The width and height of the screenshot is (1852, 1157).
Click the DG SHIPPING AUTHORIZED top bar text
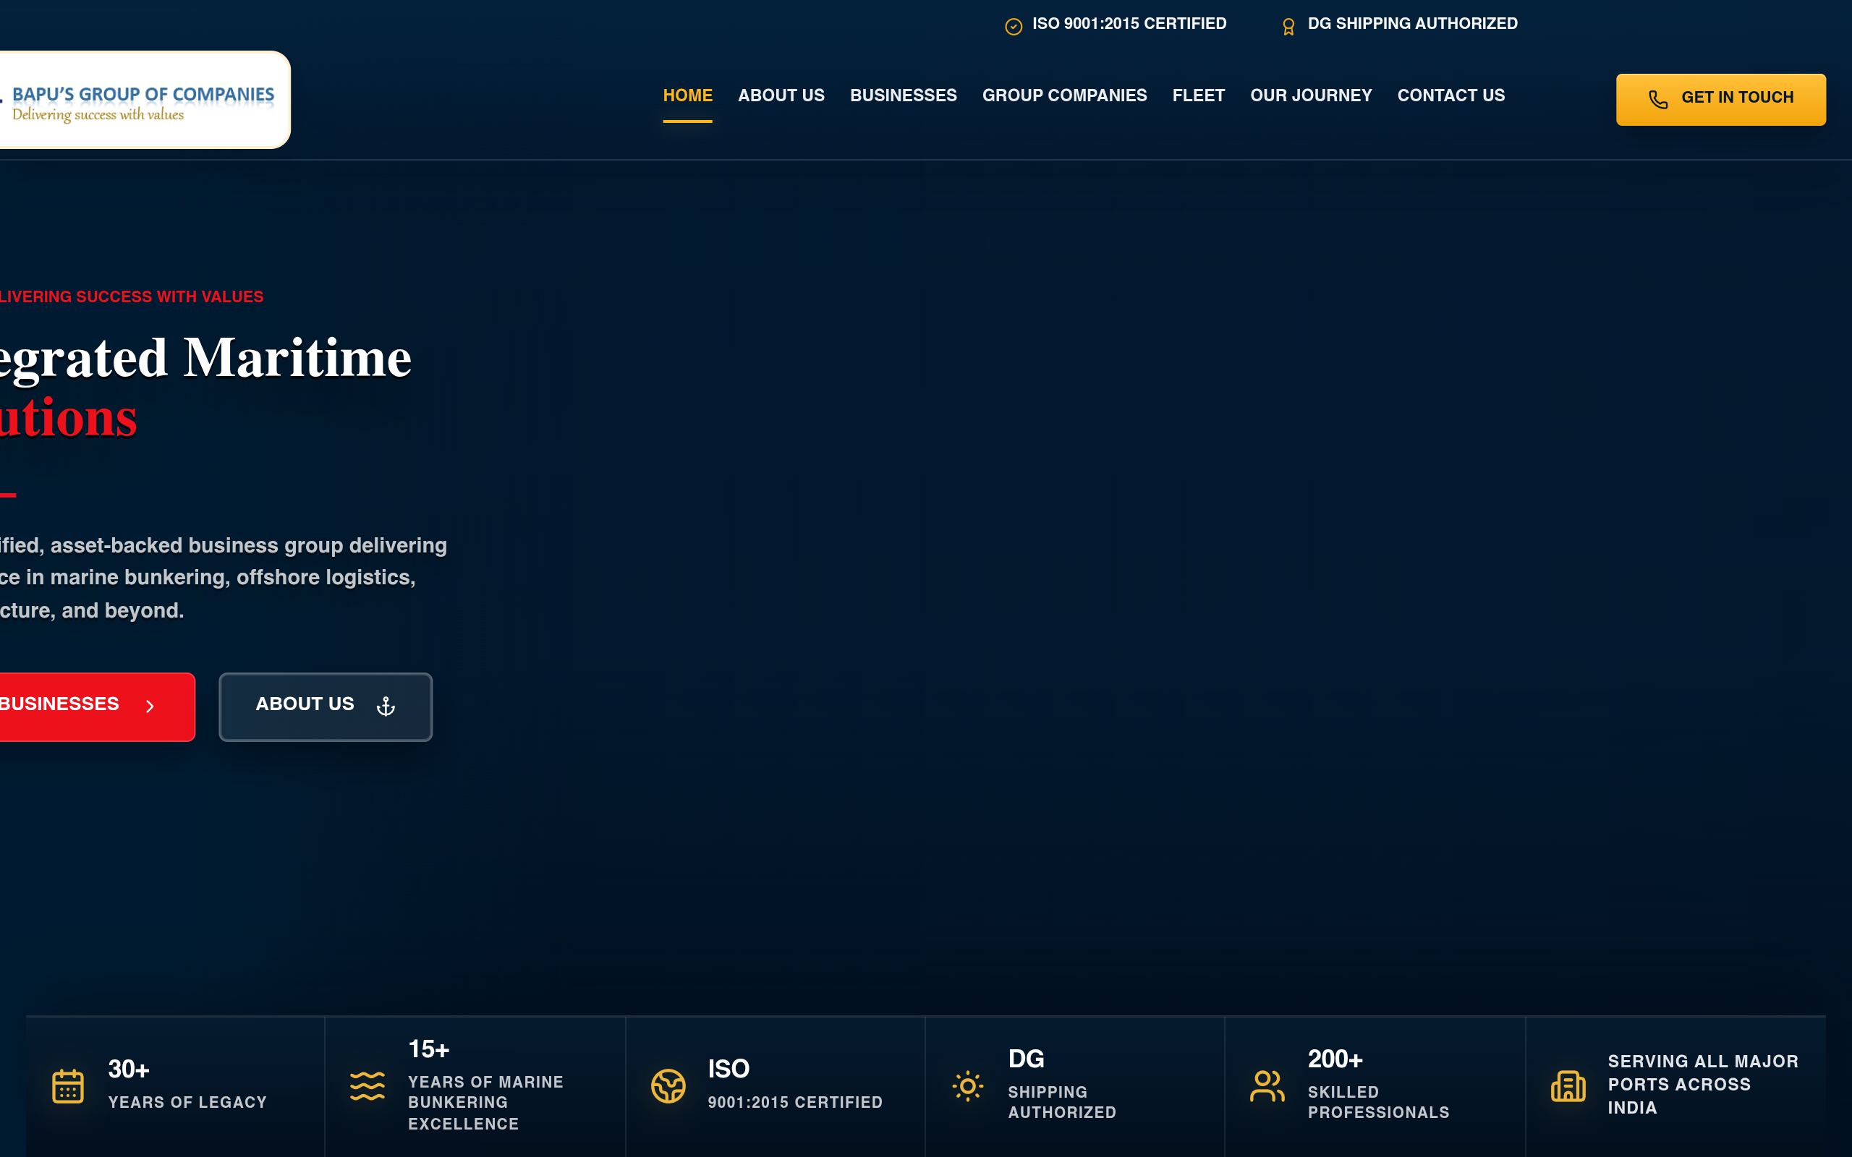[1412, 24]
